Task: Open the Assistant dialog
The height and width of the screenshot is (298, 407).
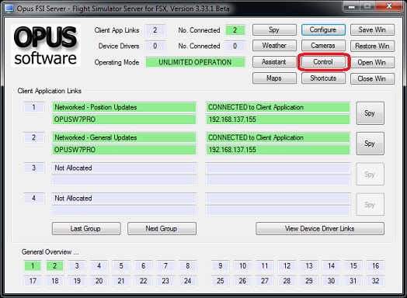Action: coord(274,62)
